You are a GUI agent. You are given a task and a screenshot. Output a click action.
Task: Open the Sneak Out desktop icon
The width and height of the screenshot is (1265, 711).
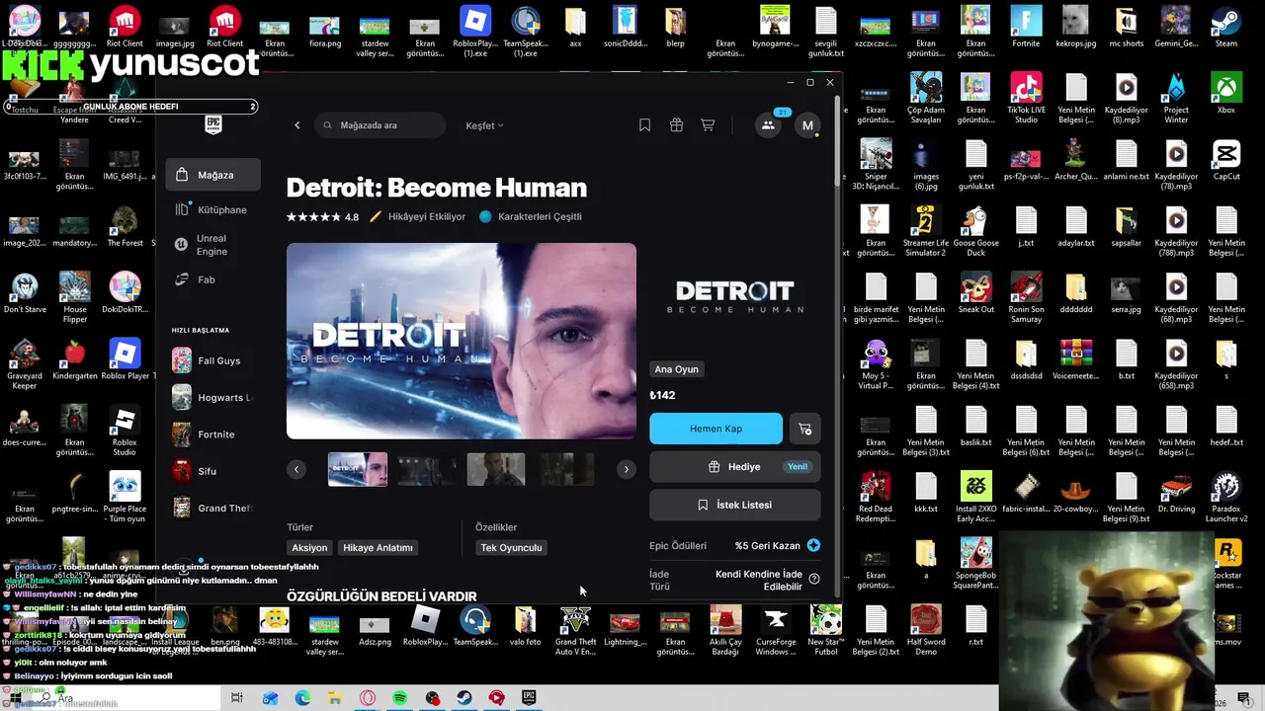click(x=975, y=293)
